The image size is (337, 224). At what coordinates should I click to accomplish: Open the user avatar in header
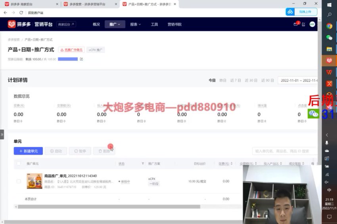(x=312, y=24)
